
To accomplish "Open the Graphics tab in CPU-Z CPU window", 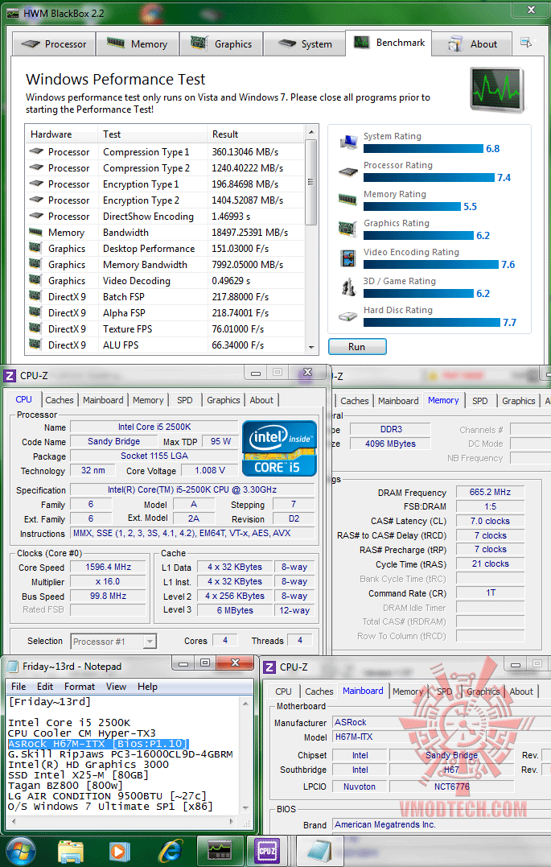I will pyautogui.click(x=224, y=400).
